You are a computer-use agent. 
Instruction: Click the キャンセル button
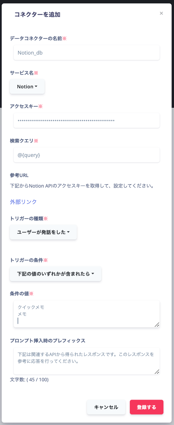(106, 407)
